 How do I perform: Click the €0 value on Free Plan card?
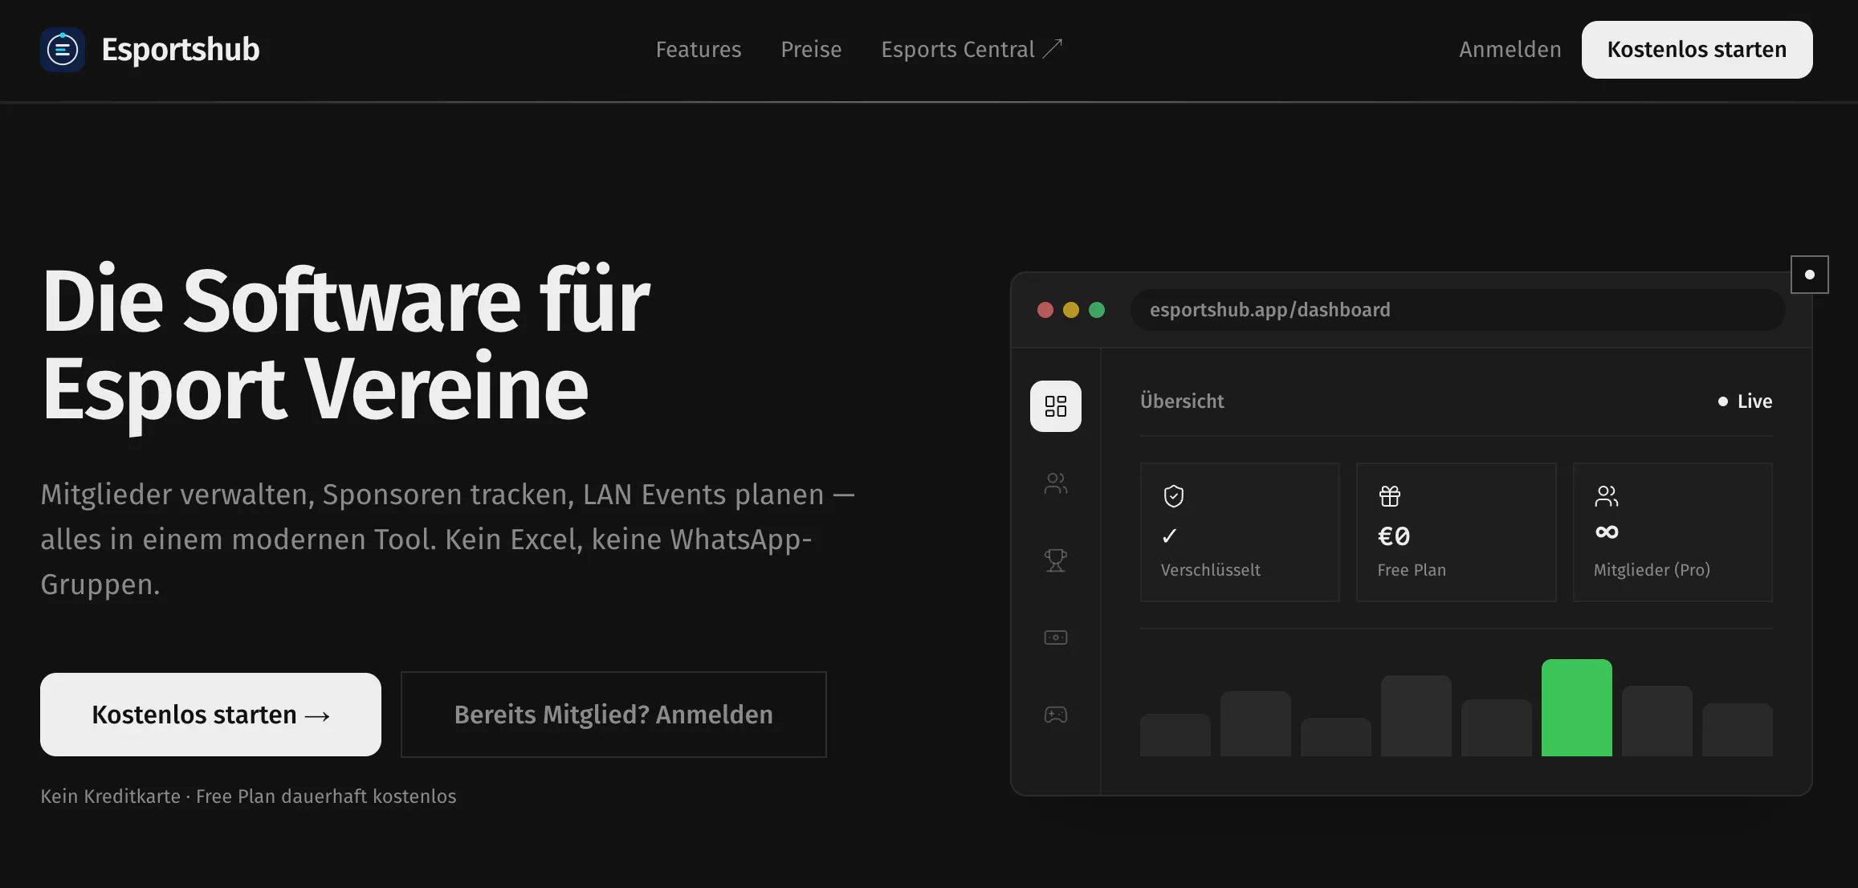[1394, 536]
